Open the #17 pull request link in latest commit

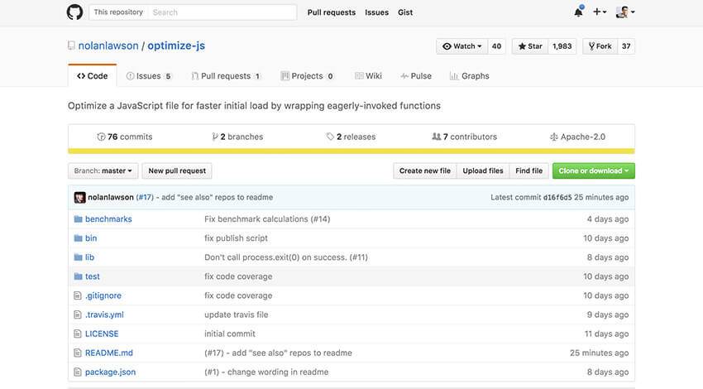(145, 198)
